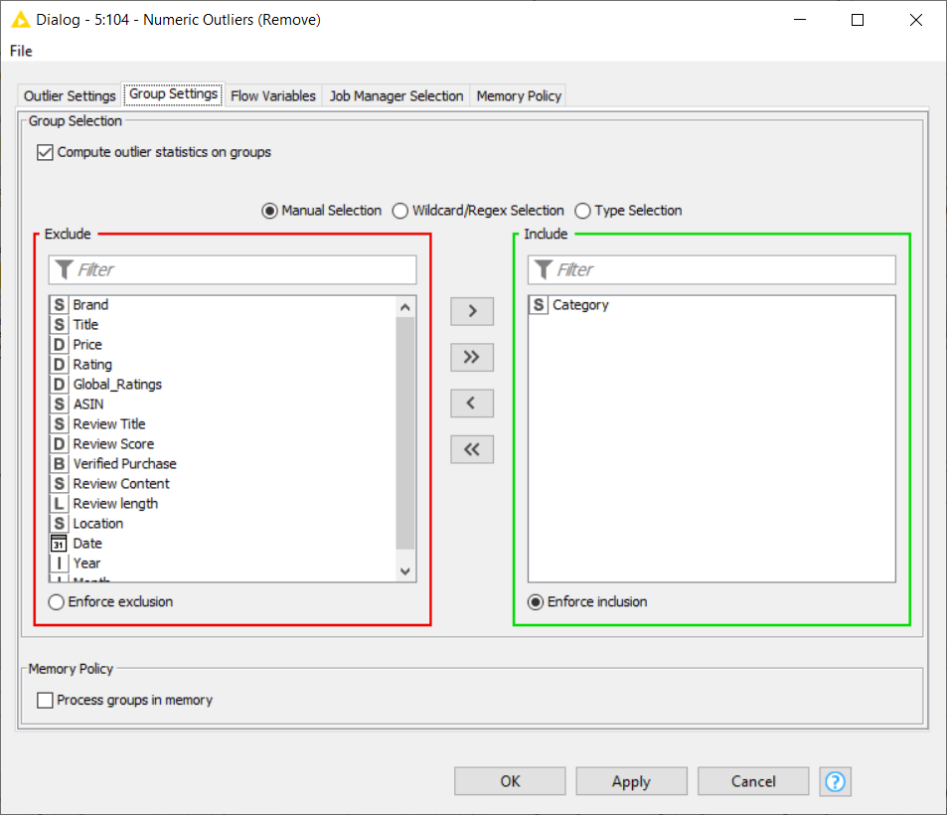Open the Flow Variables tab

coord(273,96)
